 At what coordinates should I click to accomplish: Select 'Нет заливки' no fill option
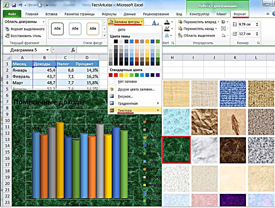[x=127, y=82]
